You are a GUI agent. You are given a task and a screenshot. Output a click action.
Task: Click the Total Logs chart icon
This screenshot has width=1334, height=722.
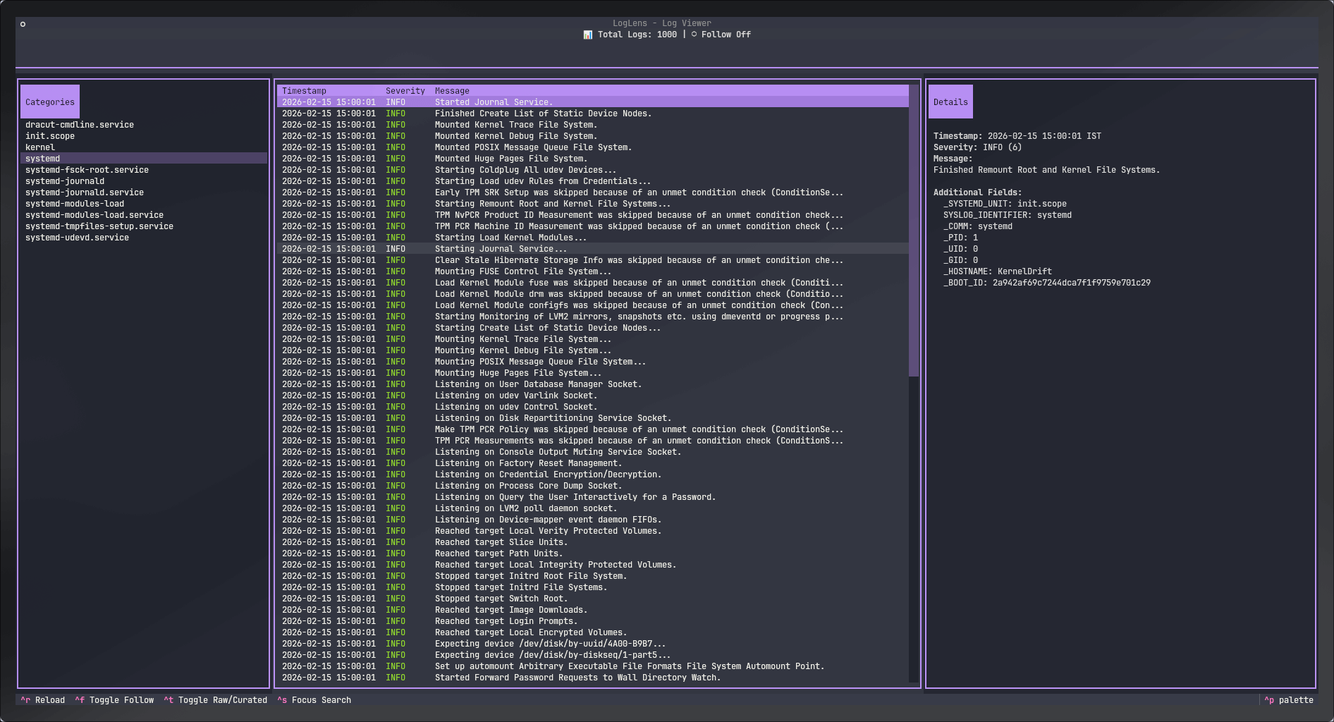pos(587,35)
